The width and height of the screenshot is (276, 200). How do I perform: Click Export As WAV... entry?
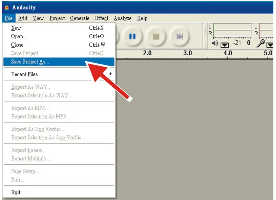(59, 87)
